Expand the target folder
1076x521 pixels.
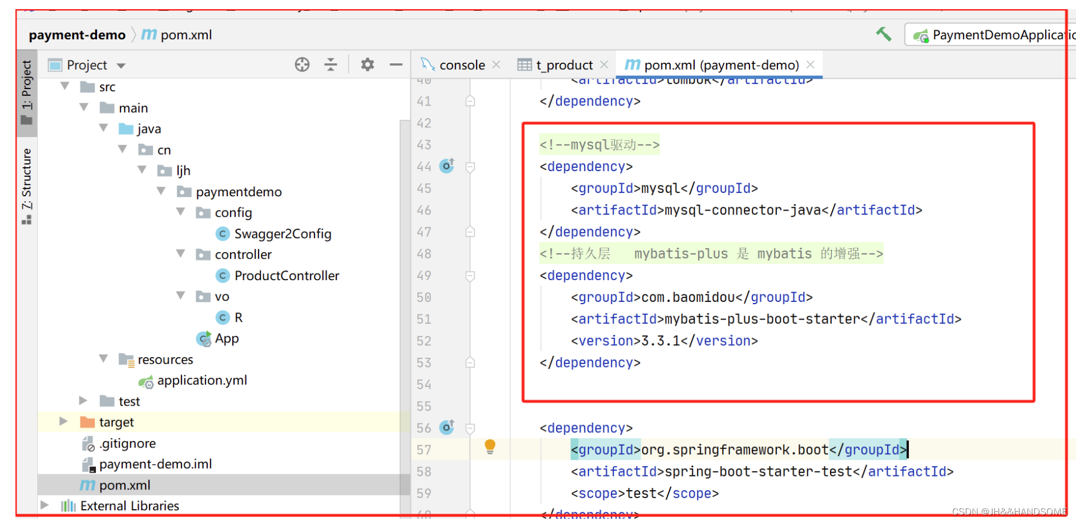pos(63,421)
